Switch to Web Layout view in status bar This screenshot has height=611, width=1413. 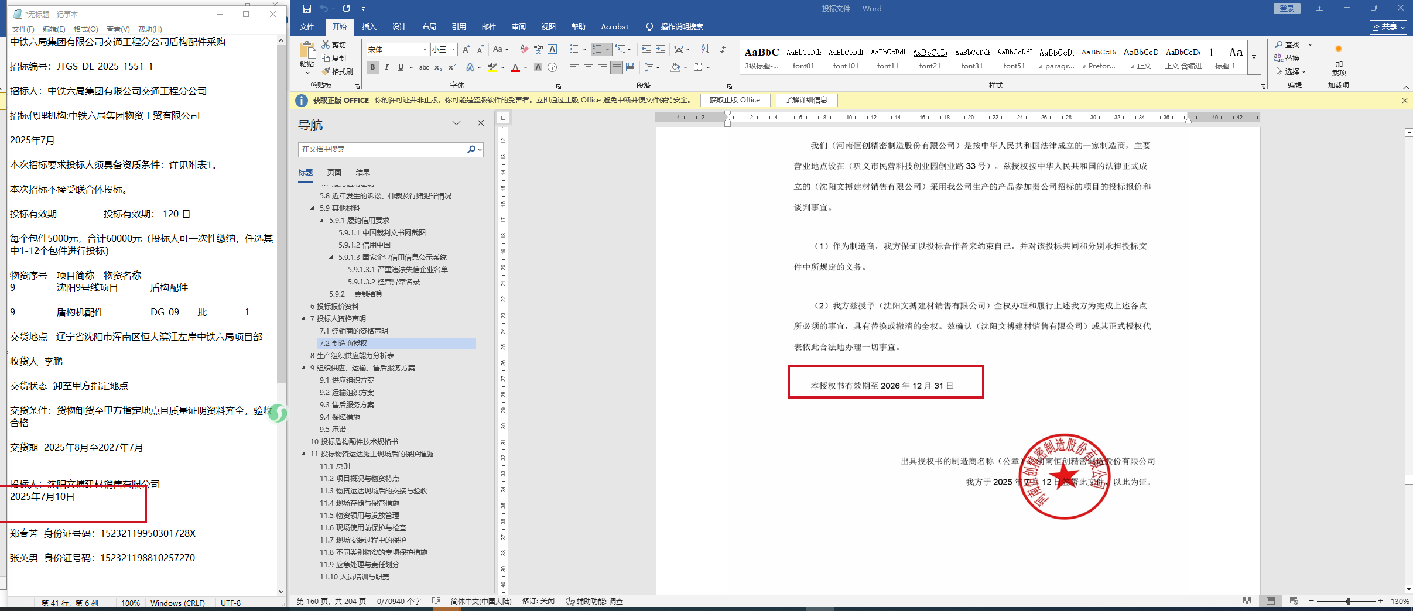tap(1294, 601)
